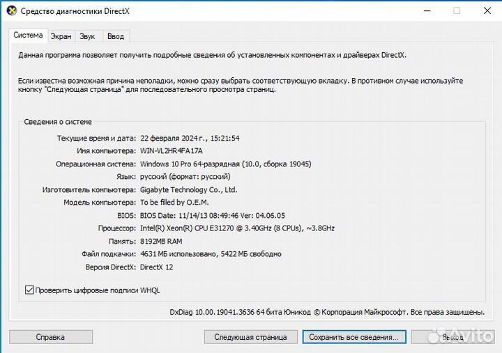Click the Intel Xeon processor value
502x353 pixels.
[x=237, y=228]
